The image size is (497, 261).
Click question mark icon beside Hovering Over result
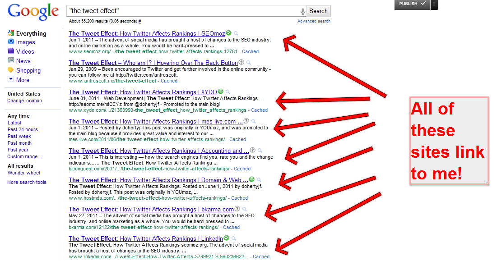[241, 62]
